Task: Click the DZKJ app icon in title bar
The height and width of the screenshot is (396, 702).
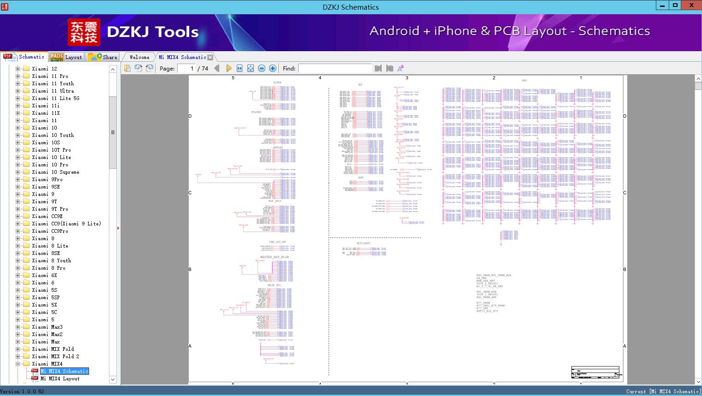Action: coord(5,6)
